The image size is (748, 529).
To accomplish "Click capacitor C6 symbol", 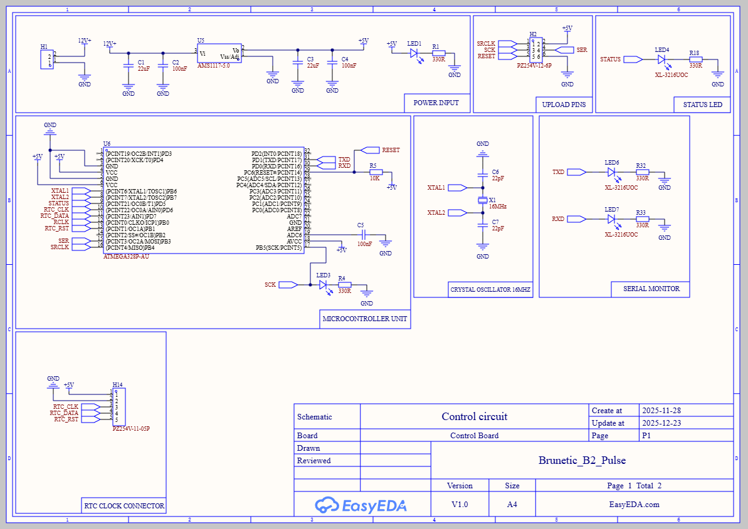I will point(483,175).
